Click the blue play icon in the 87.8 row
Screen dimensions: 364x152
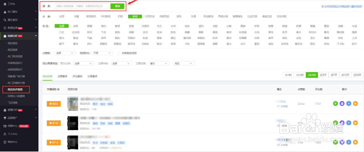[x=349, y=123]
